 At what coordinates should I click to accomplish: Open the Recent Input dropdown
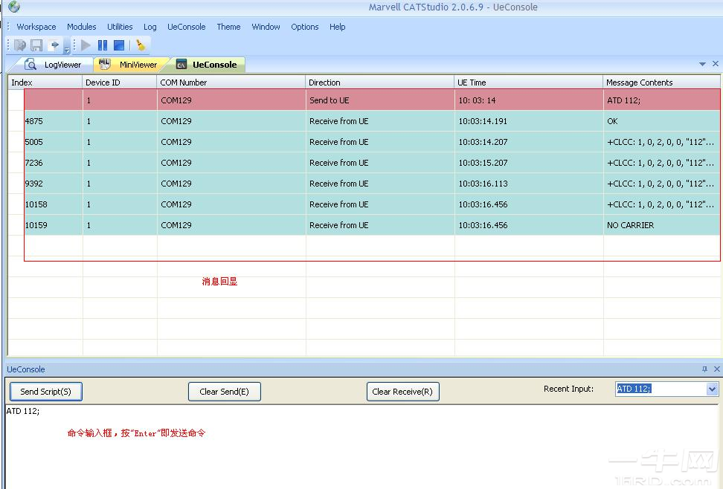point(712,389)
